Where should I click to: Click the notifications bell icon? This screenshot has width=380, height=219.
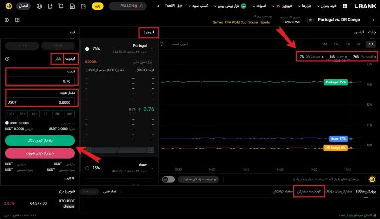61,6
